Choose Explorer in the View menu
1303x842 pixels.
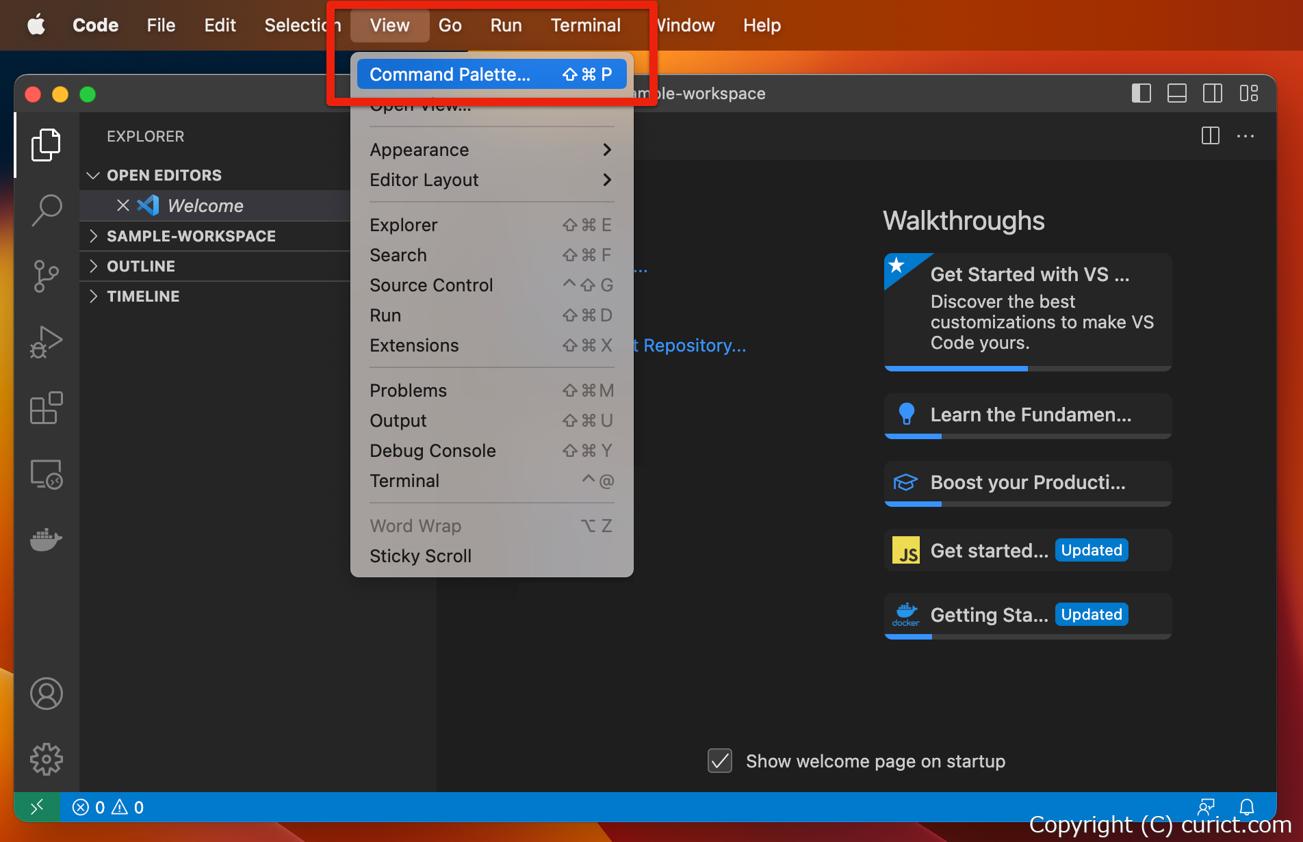(491, 225)
